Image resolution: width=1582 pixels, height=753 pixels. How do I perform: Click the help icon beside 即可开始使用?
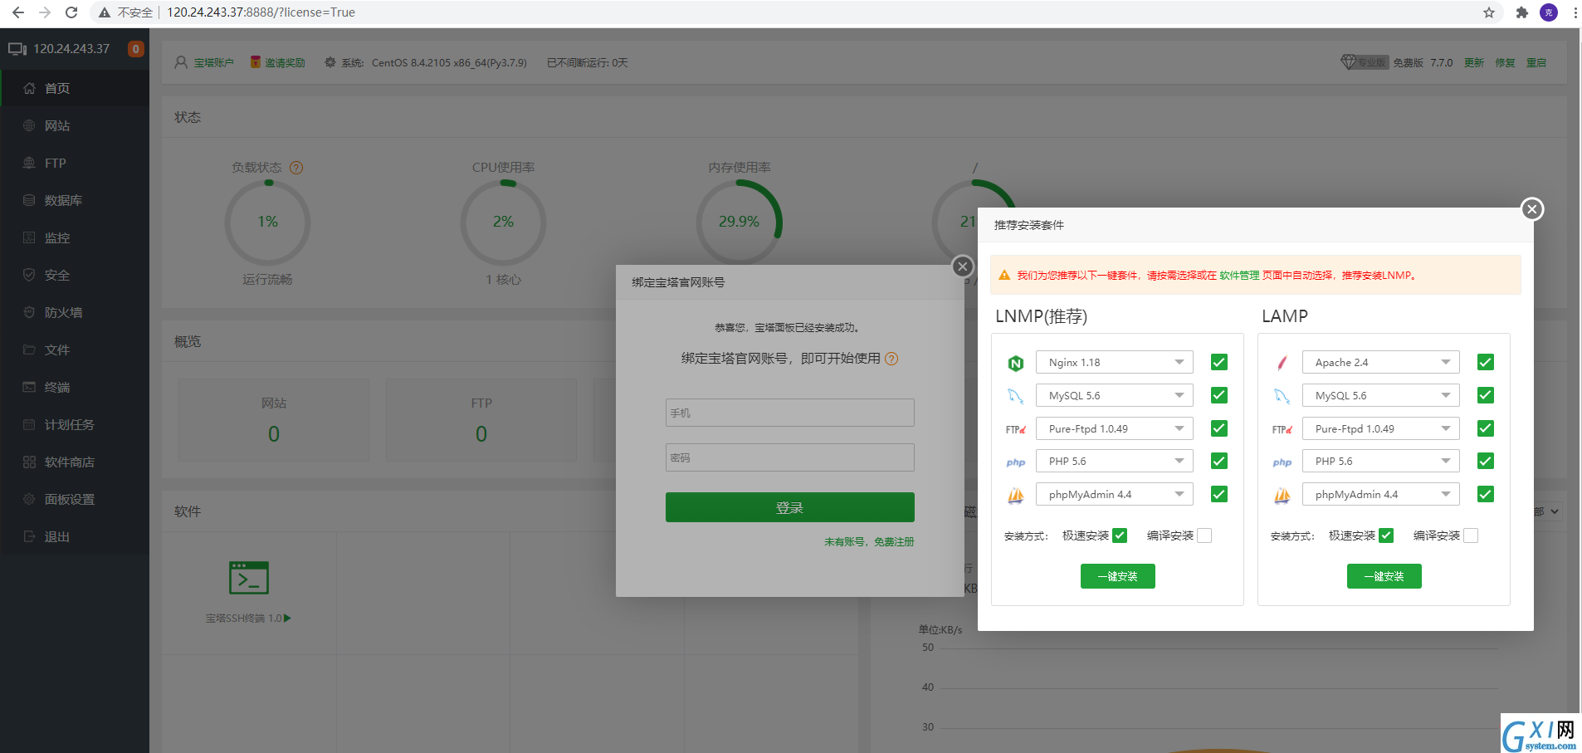pyautogui.click(x=891, y=359)
